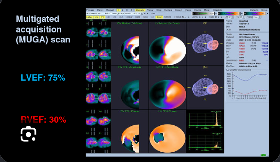Image resolution: width=280 pixels, height=162 pixels.
Task: Open the RV selection combo box
Action: [x=242, y=17]
